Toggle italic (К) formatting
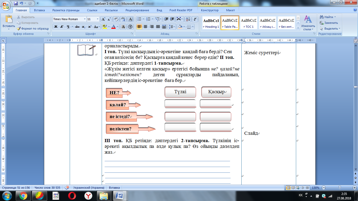 coord(62,27)
